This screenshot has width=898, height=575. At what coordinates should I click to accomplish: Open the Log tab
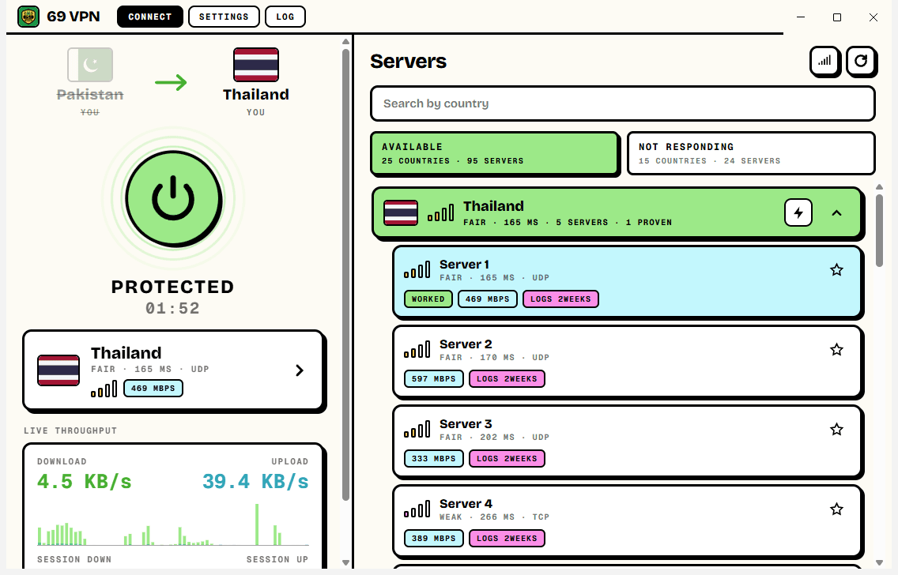(285, 17)
